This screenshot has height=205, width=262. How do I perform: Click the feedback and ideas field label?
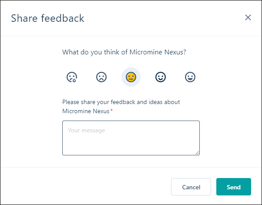121,102
